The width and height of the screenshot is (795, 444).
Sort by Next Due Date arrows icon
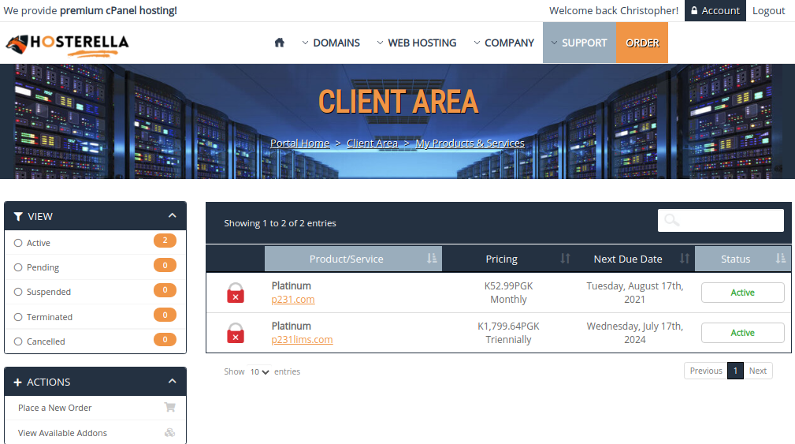684,259
